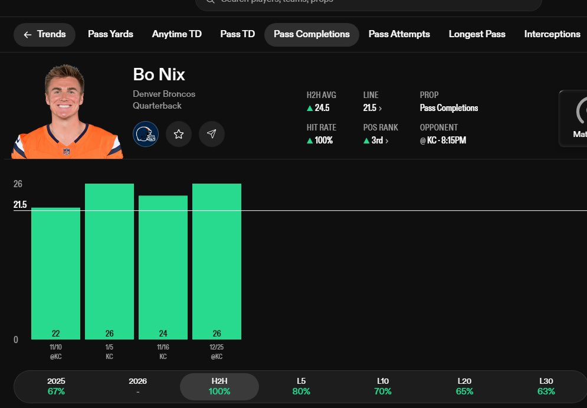
Task: Switch to the Pass Yards tab
Action: click(110, 34)
